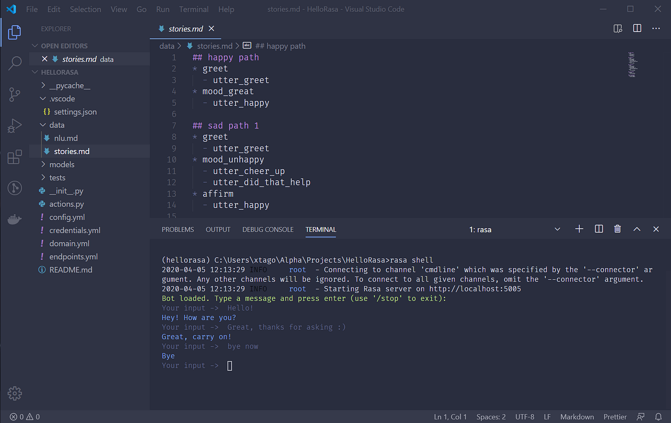Open notifications via the bell icon
The width and height of the screenshot is (671, 423).
pyautogui.click(x=658, y=417)
